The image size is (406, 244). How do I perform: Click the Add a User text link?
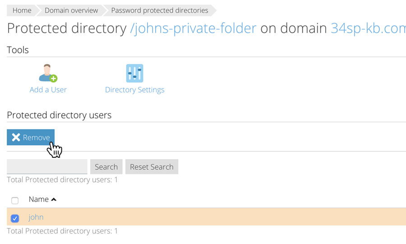(x=48, y=90)
